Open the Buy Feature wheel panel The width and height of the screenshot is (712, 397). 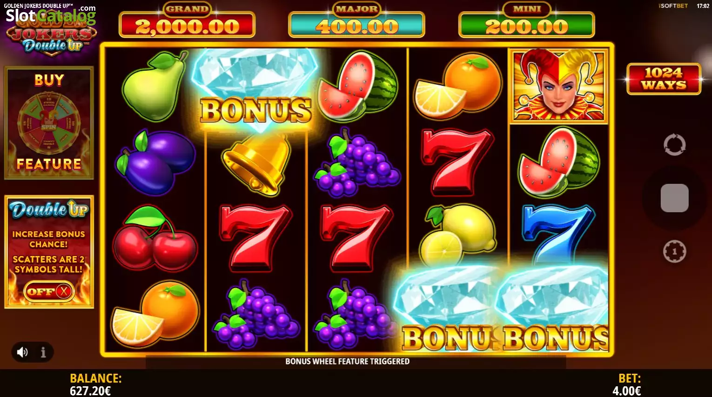click(x=49, y=123)
